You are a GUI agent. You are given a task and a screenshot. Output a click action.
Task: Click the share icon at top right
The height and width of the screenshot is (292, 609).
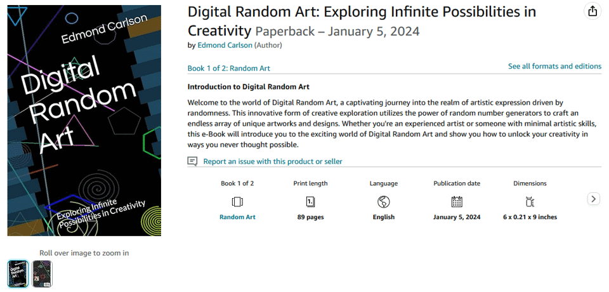coord(592,11)
